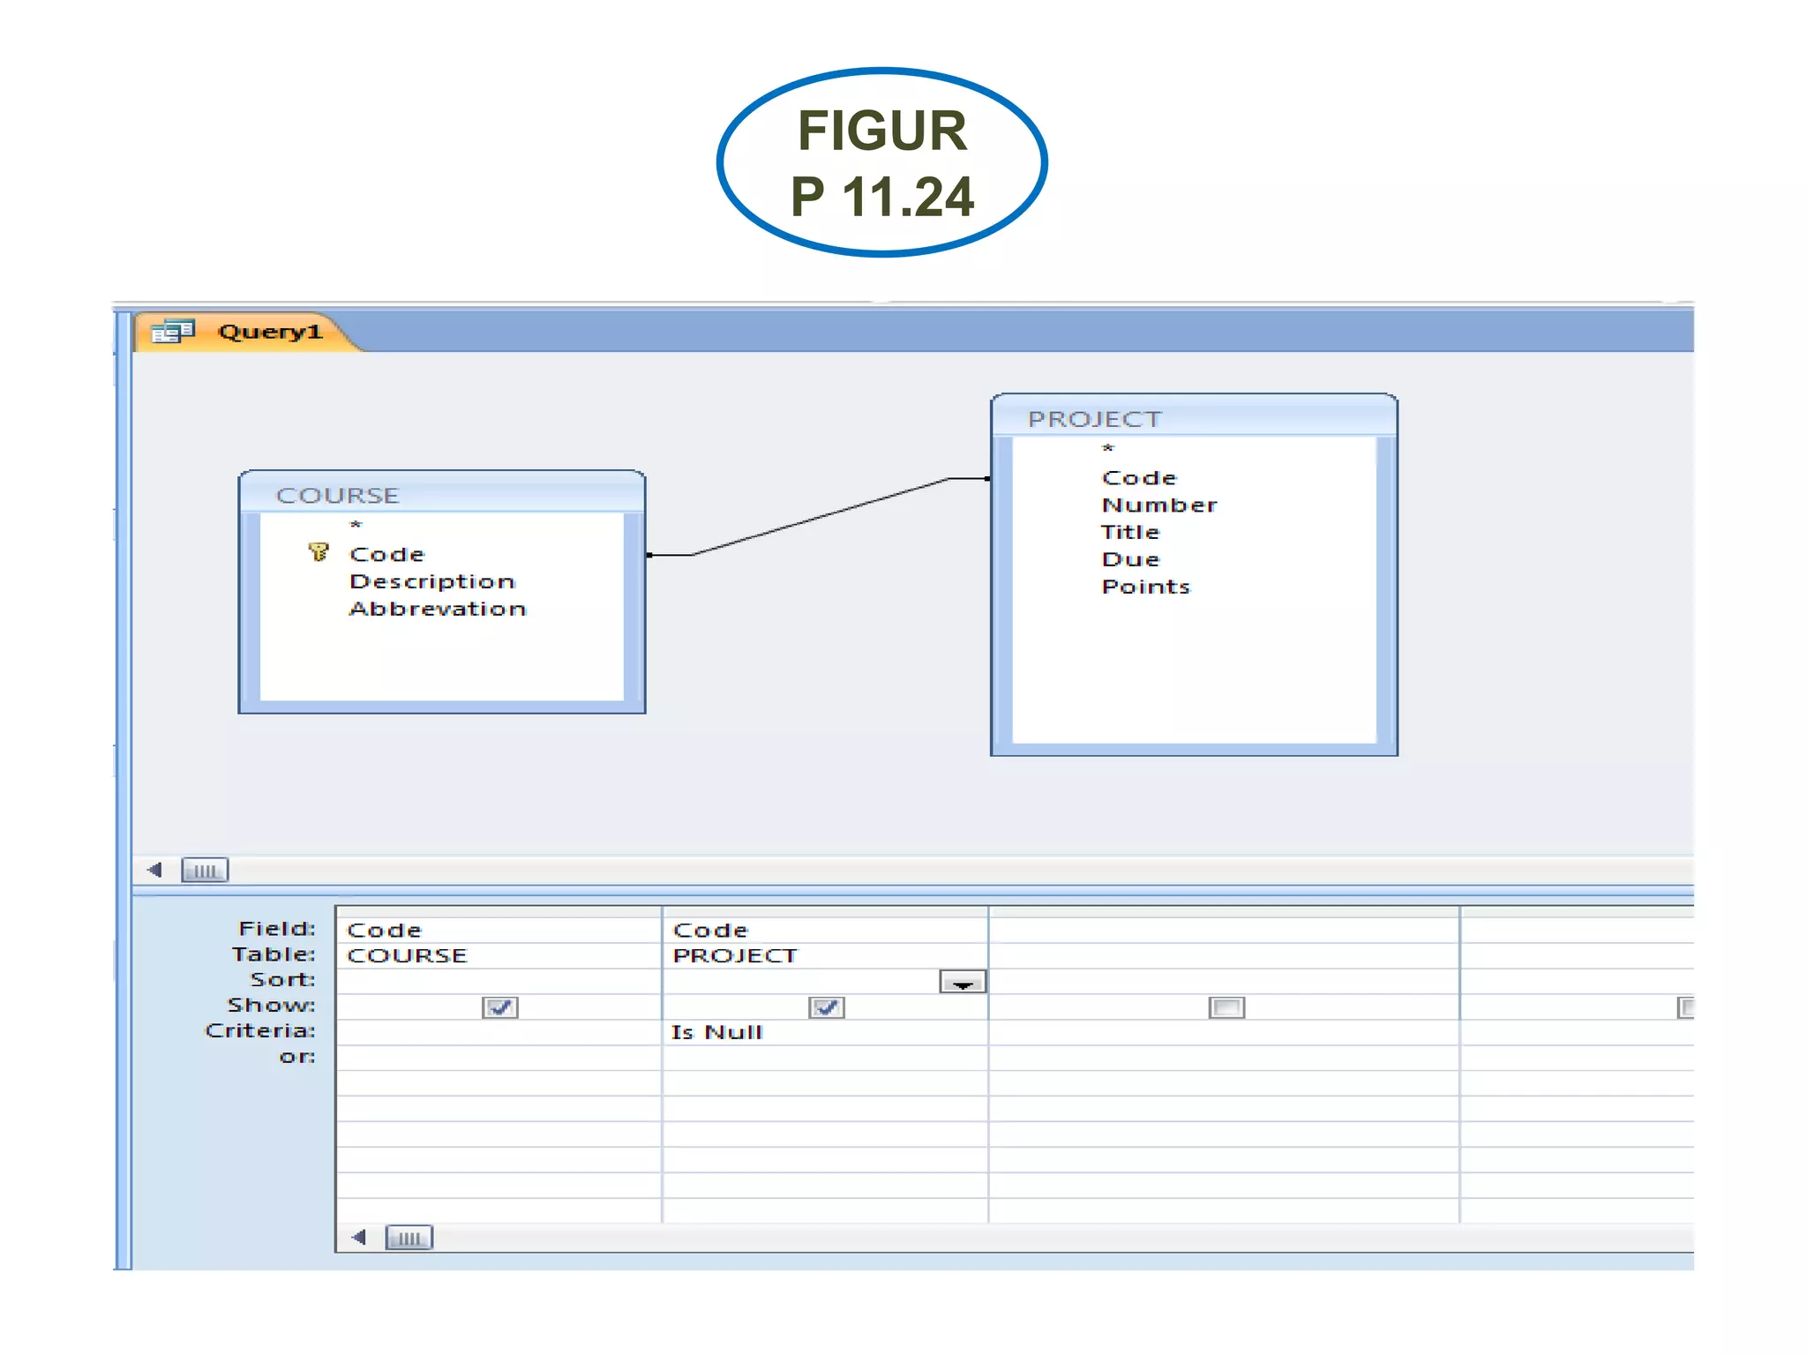Screen dimensions: 1807x1355
Task: Switch to the Query1 tab
Action: pos(269,332)
